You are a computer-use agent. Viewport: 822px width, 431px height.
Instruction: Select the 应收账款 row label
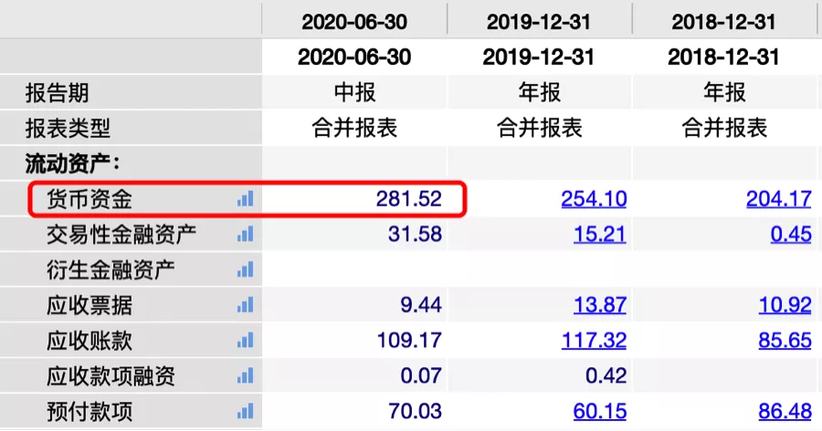(90, 341)
